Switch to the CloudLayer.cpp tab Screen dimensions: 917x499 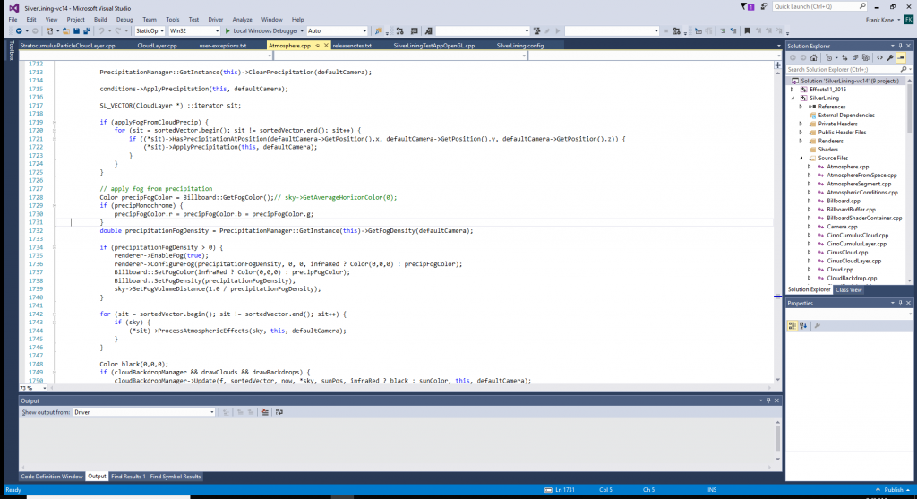click(157, 44)
